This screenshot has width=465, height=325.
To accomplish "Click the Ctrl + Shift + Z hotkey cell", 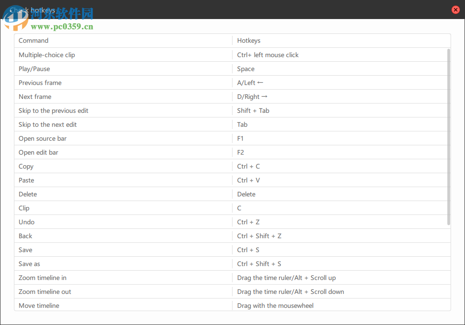I will pos(259,236).
